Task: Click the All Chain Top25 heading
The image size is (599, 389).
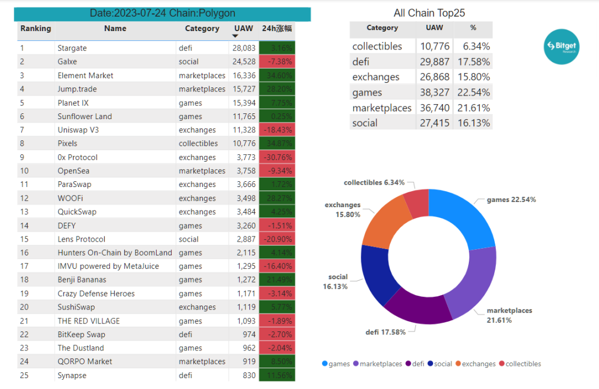Action: (429, 13)
